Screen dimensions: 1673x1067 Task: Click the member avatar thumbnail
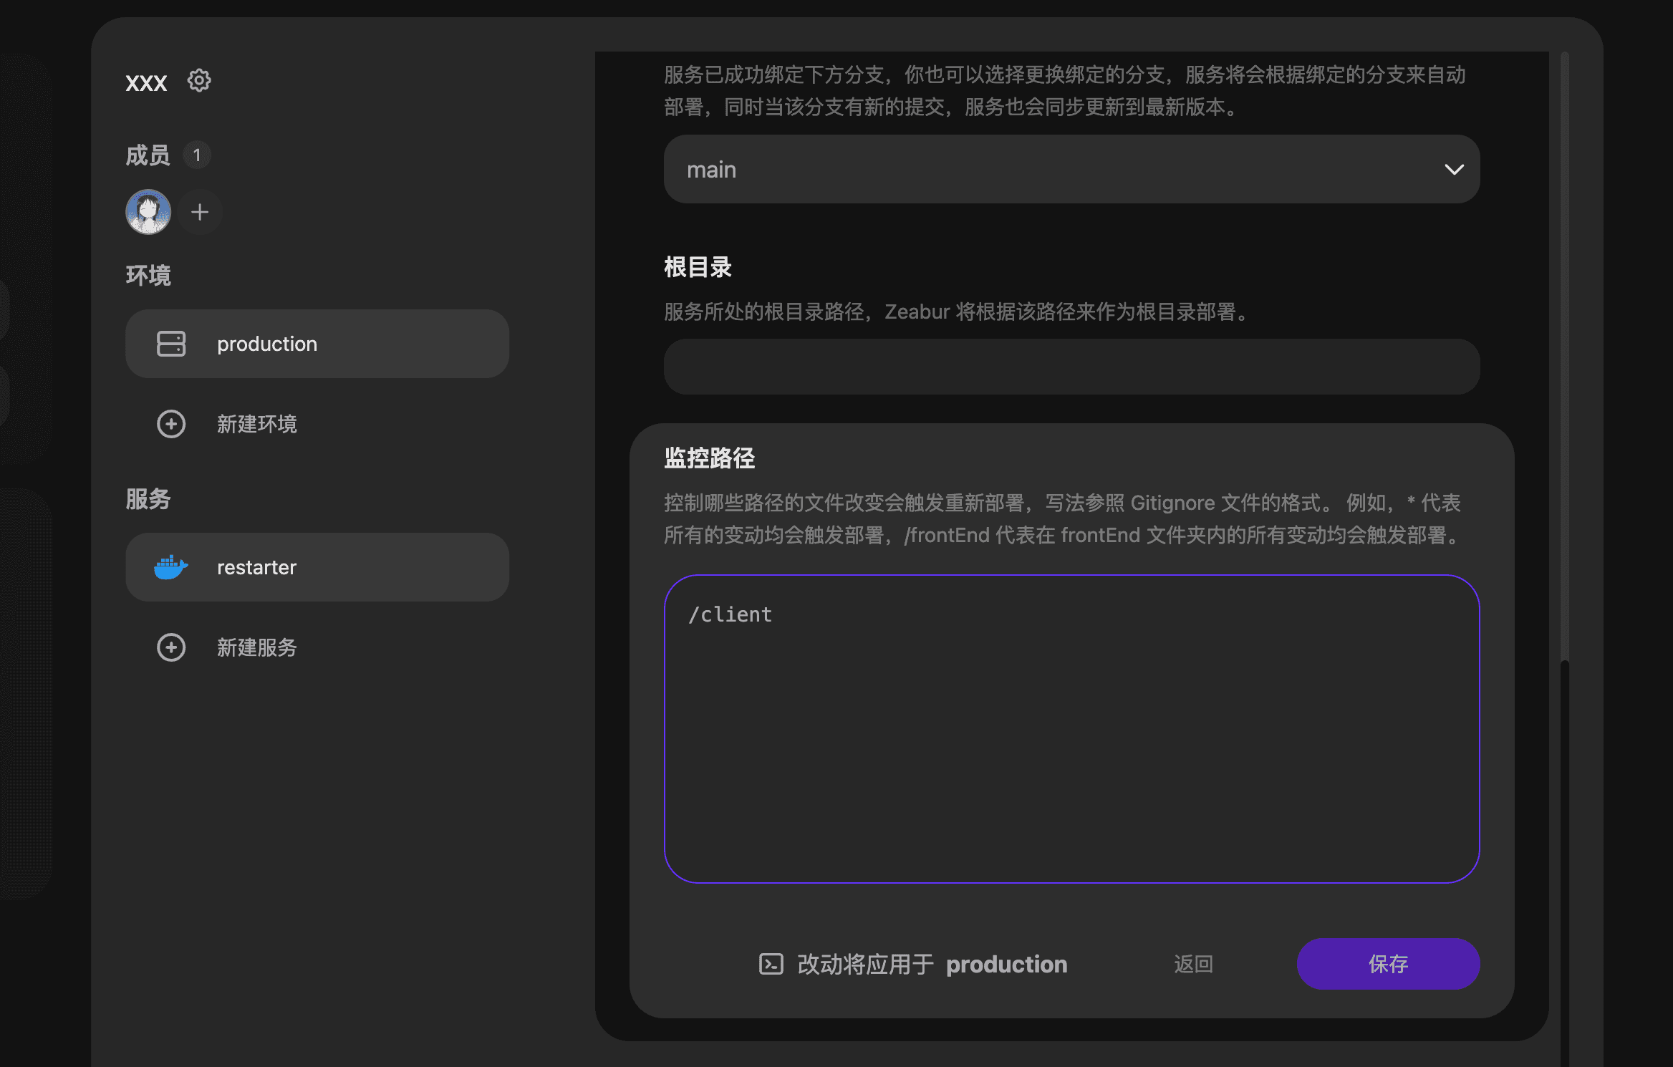(x=148, y=212)
